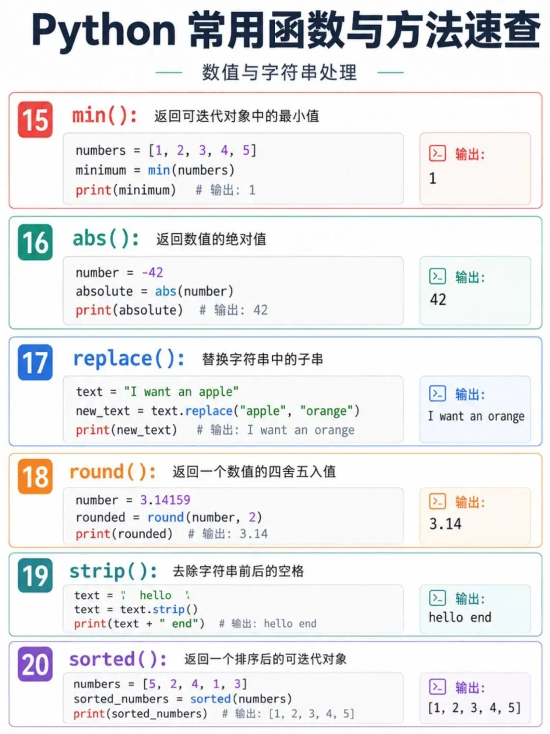Click terminal icon in round() output box
The height and width of the screenshot is (734, 550).
437,502
